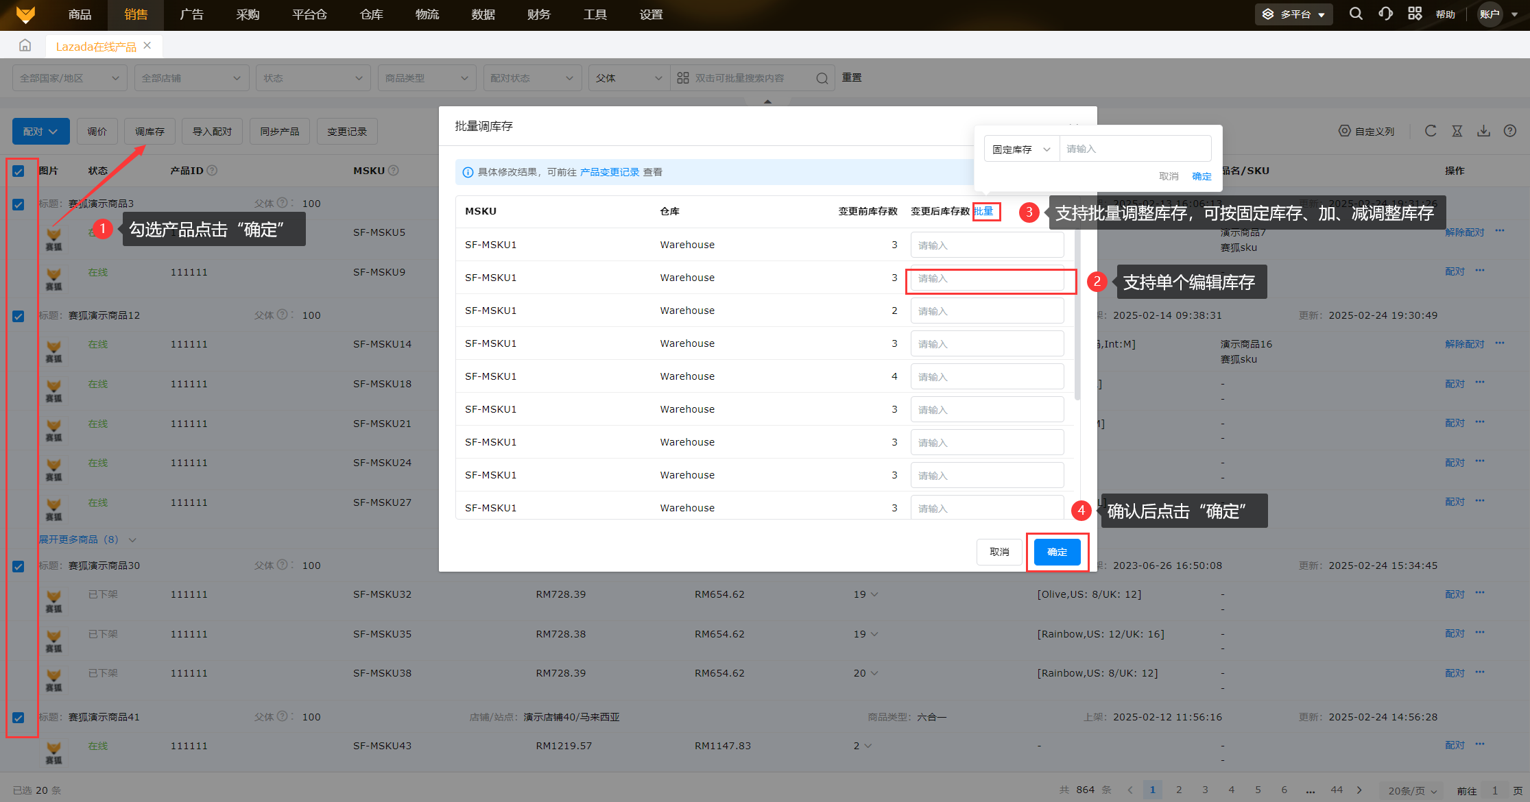This screenshot has width=1530, height=802.
Task: Open 自定义列 column settings
Action: 1367,131
